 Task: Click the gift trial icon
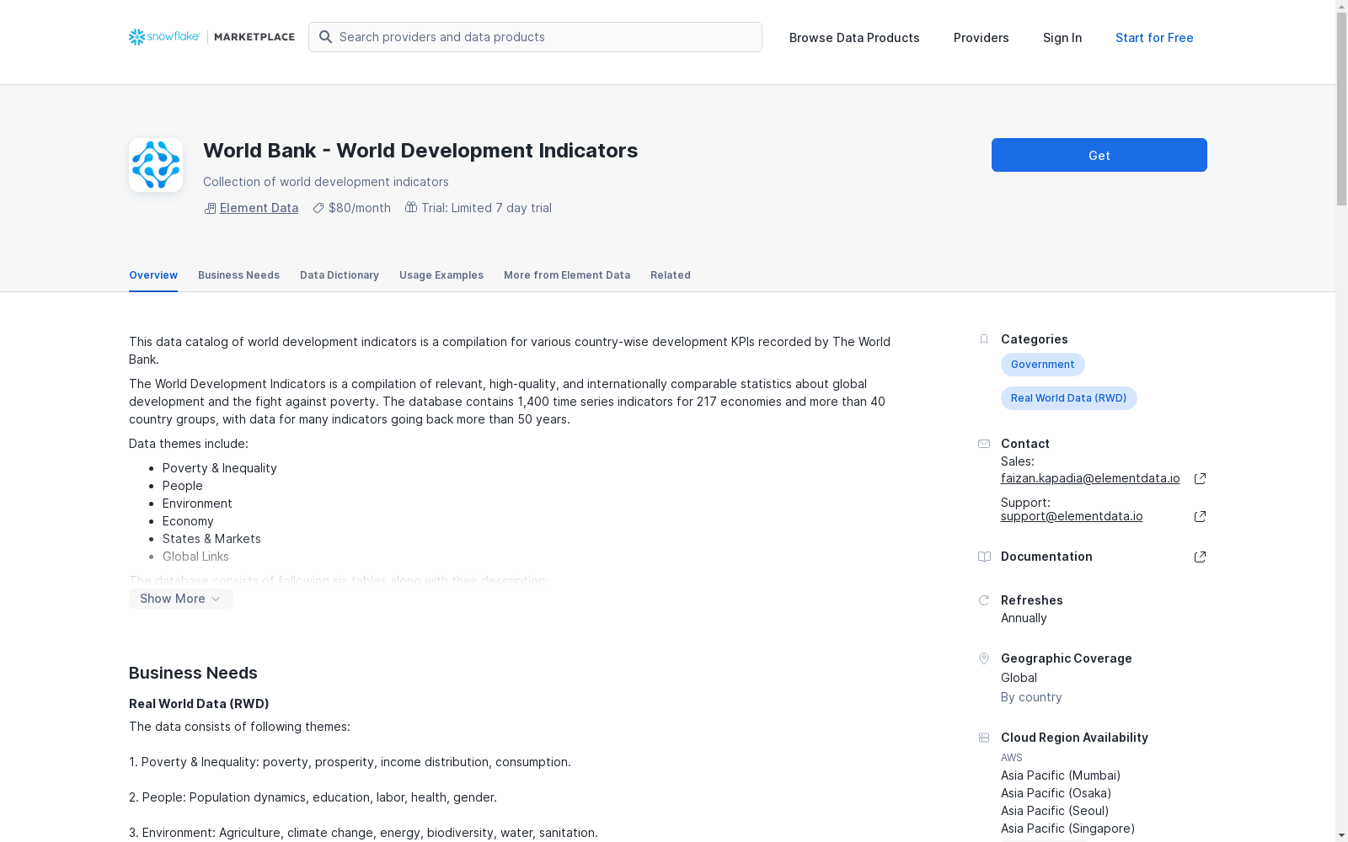[411, 207]
